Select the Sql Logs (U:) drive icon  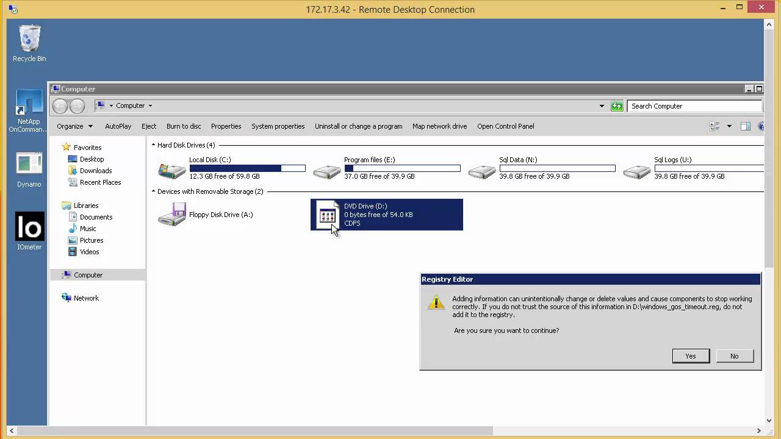click(x=637, y=171)
